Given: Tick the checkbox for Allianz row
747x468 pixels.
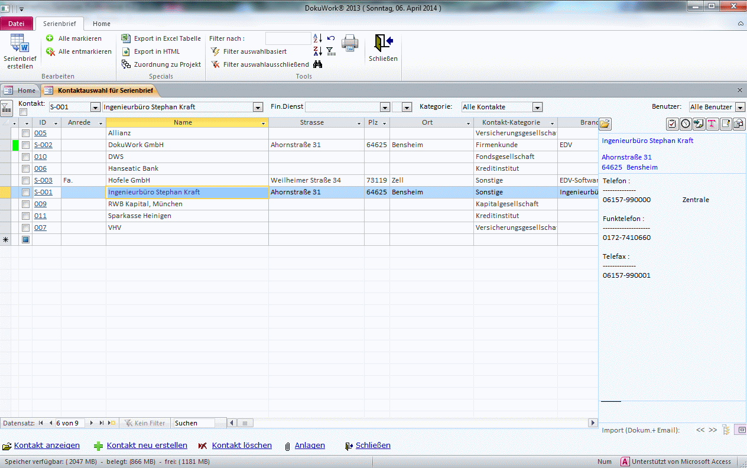Looking at the screenshot, I should [x=25, y=134].
